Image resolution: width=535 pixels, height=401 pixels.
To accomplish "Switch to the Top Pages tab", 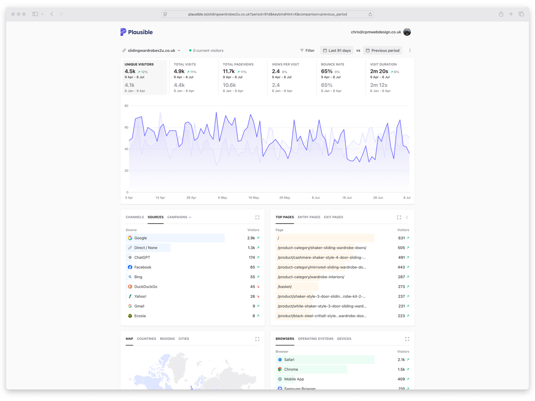I will click(284, 217).
